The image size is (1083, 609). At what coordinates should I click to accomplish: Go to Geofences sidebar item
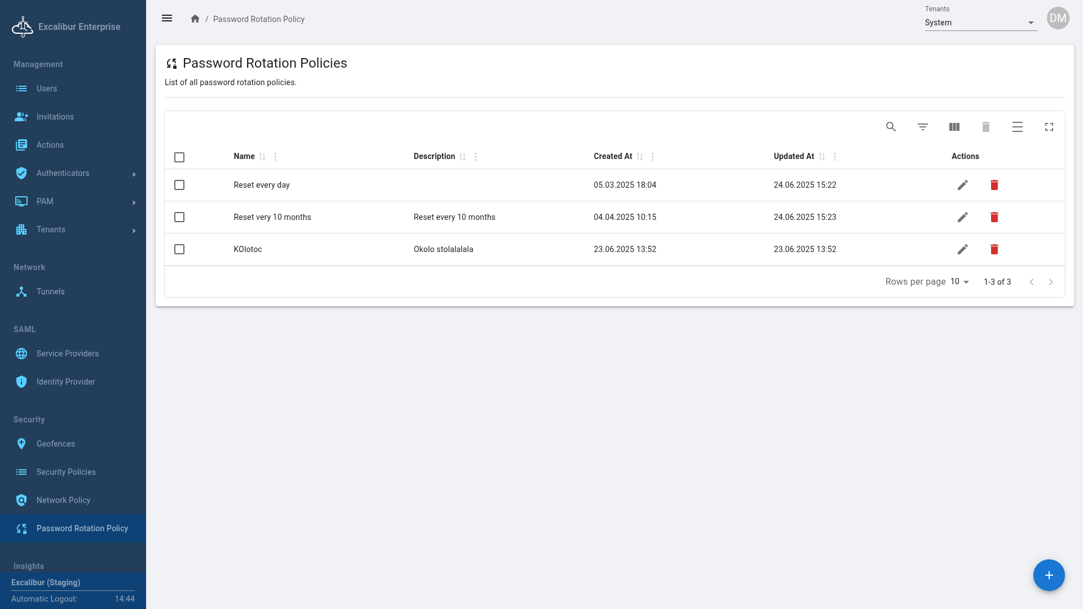click(55, 444)
